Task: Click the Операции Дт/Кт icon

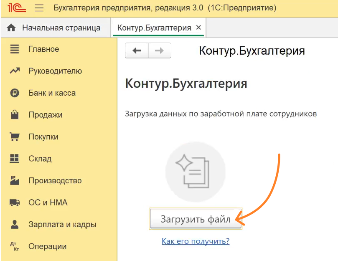Action: click(x=15, y=246)
